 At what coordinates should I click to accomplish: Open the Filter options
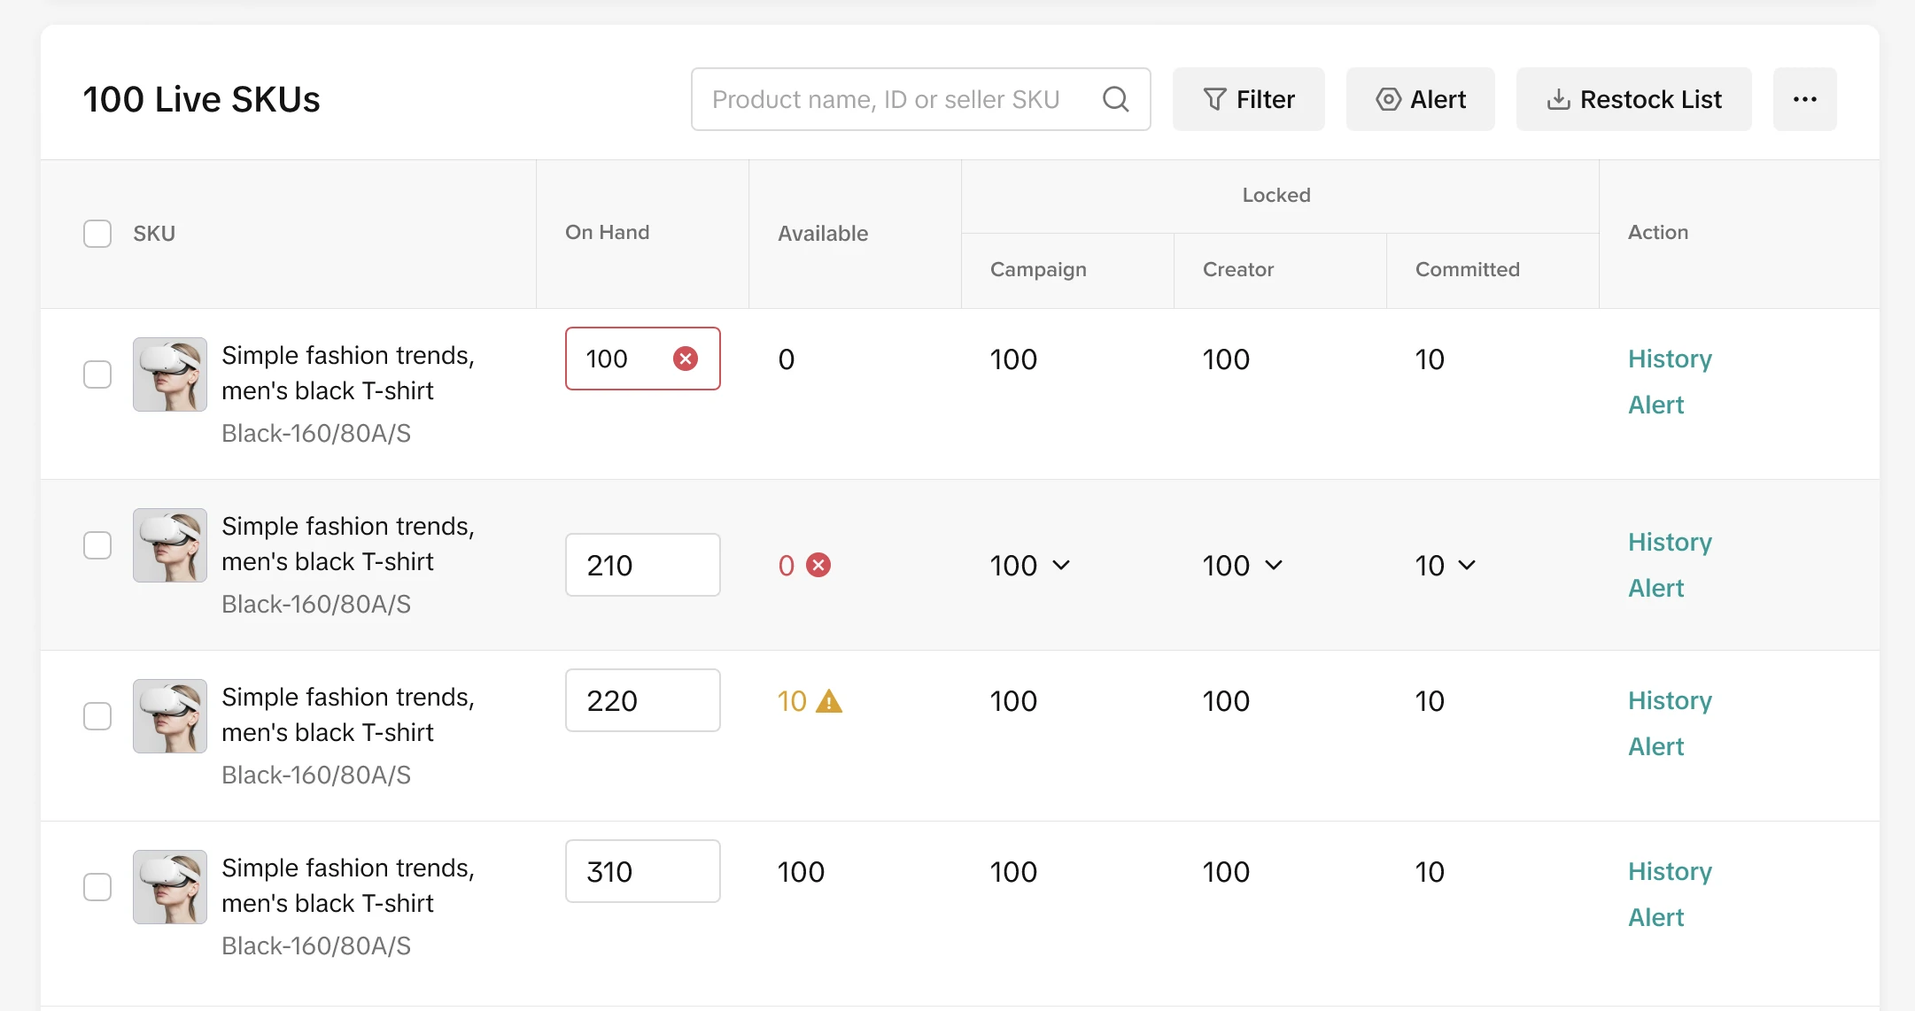(1248, 99)
